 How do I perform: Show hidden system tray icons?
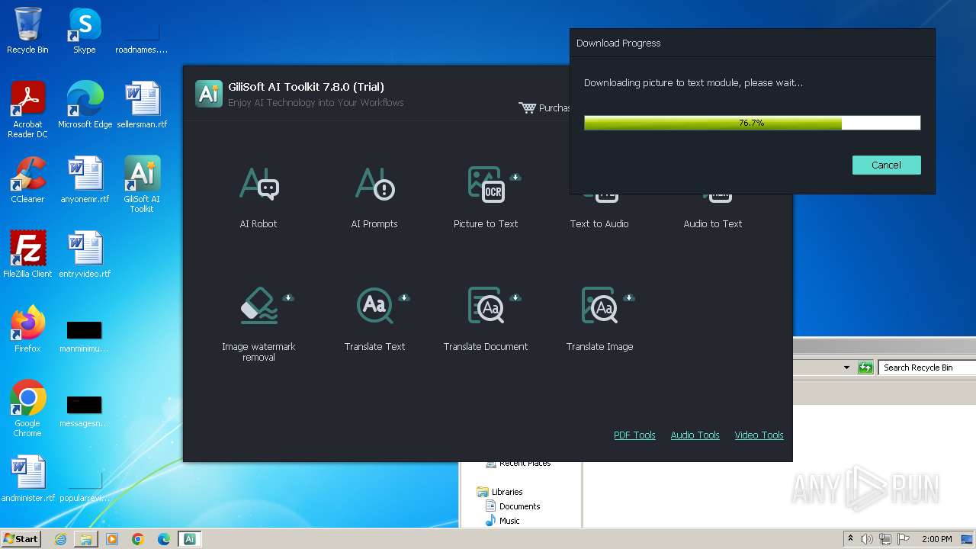click(850, 538)
